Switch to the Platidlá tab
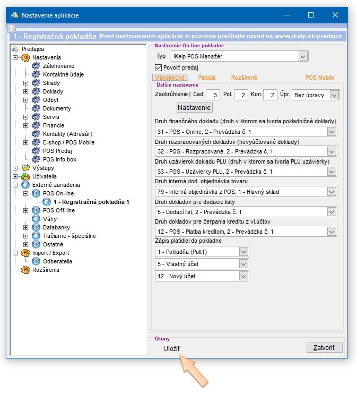This screenshot has width=357, height=393. [x=206, y=78]
